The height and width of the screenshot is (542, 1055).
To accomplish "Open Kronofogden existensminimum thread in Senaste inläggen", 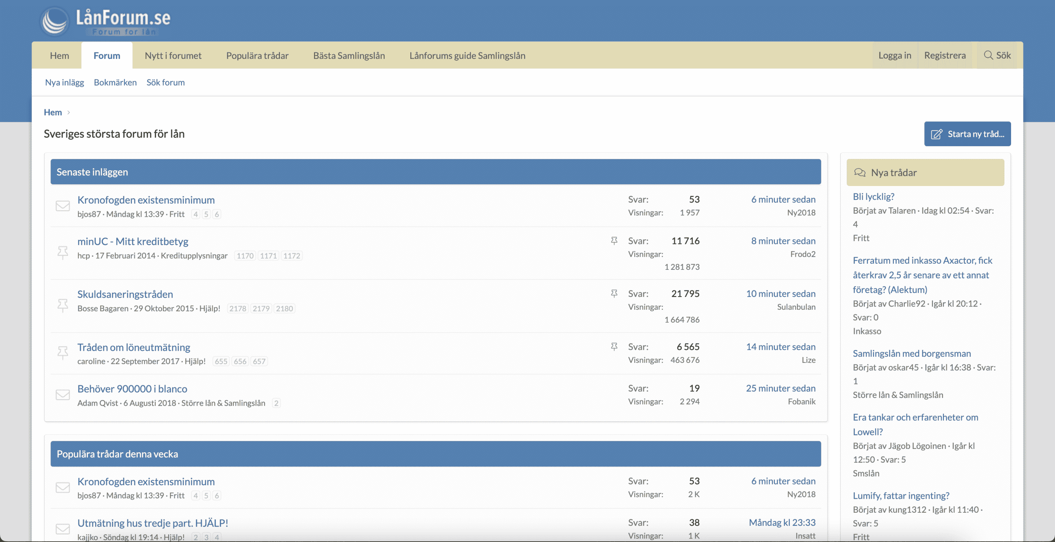I will click(146, 200).
